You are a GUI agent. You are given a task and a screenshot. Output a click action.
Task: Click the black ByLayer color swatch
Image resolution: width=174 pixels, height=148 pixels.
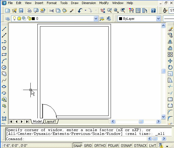tap(121, 19)
